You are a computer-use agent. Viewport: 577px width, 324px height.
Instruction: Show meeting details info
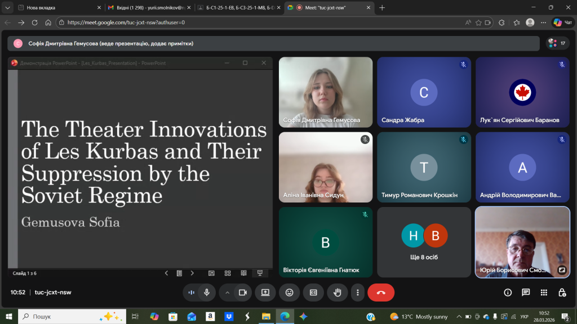click(x=508, y=292)
